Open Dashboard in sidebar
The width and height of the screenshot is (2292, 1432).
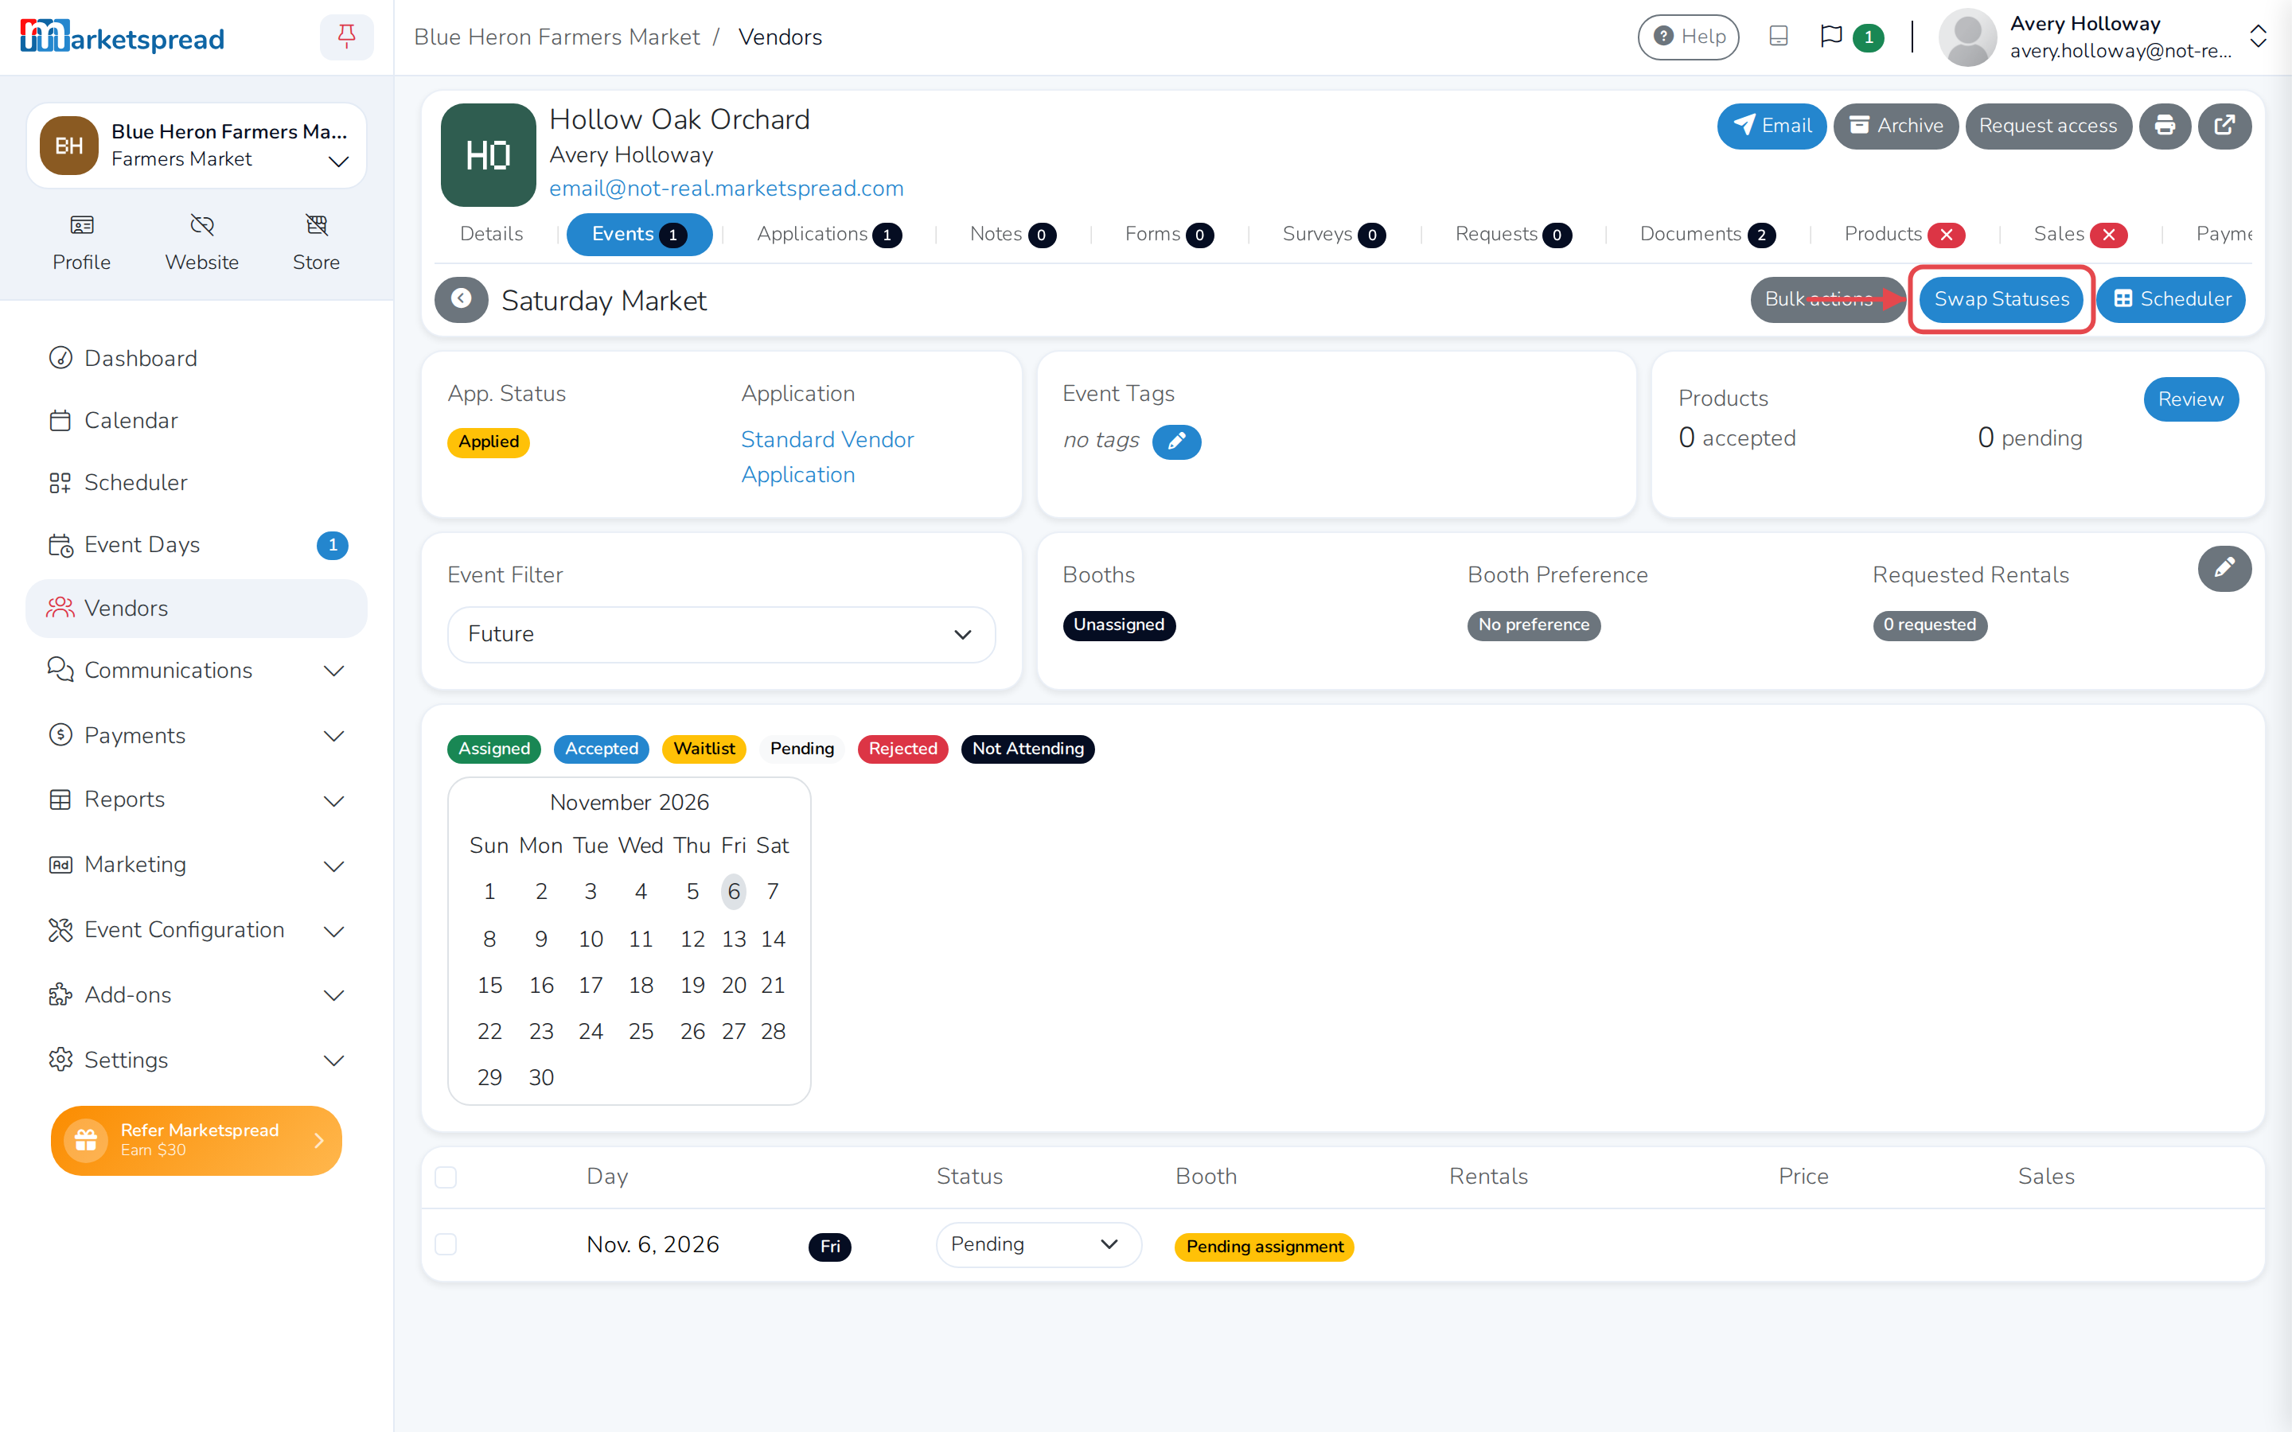tap(197, 358)
